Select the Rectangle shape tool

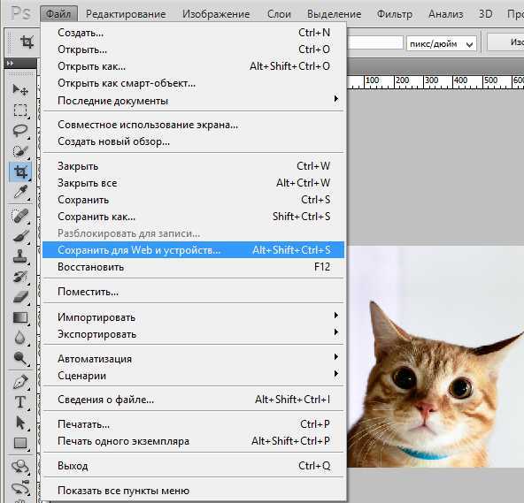coord(20,443)
